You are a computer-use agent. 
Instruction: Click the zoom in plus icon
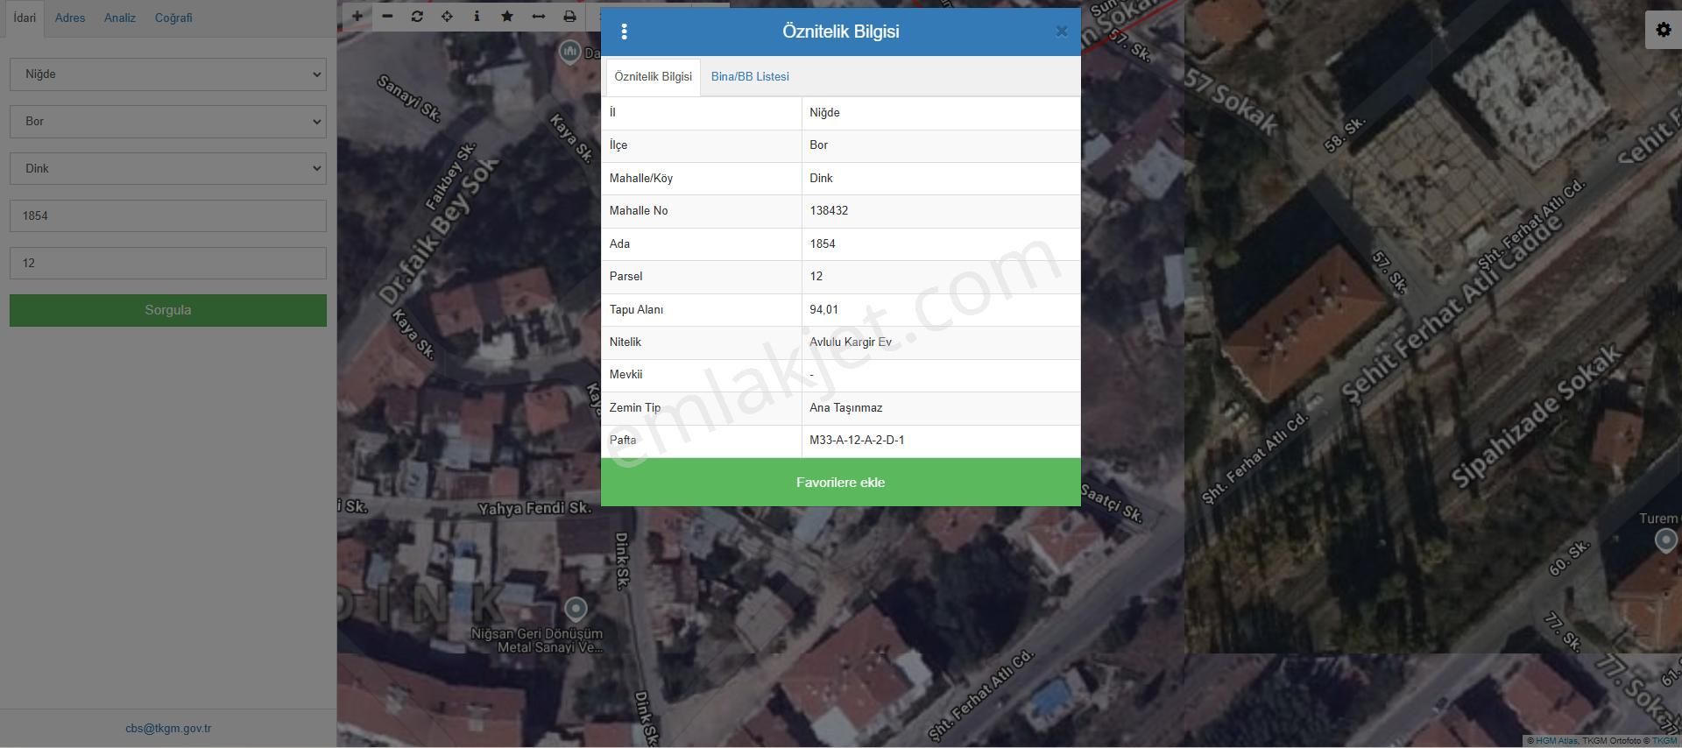click(357, 17)
